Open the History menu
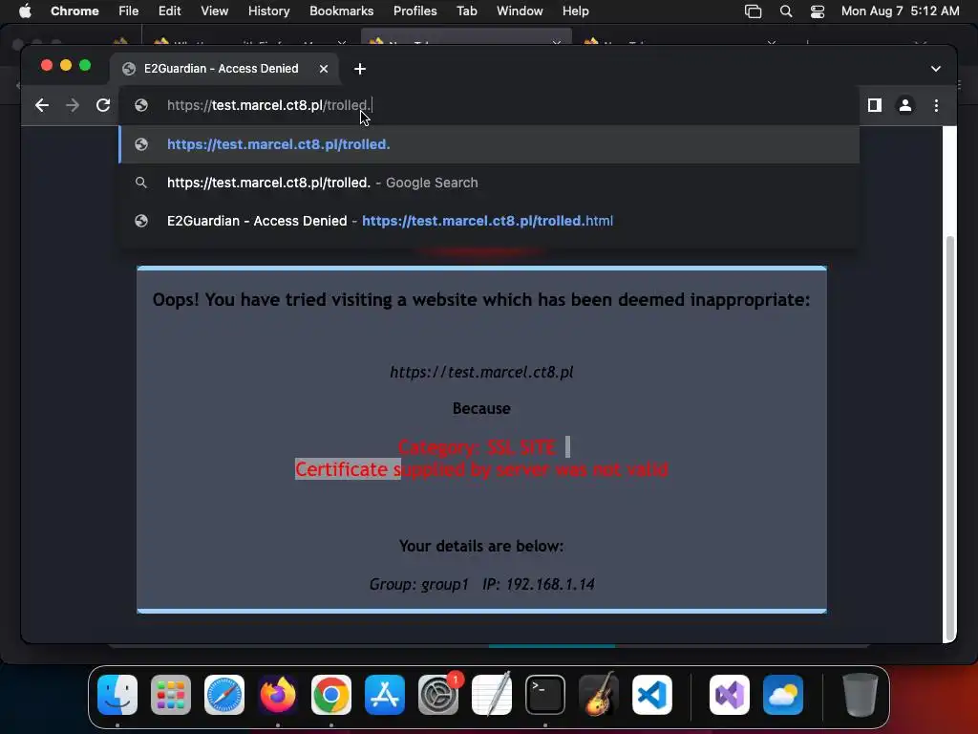Screen dimensions: 978x734 click(268, 11)
